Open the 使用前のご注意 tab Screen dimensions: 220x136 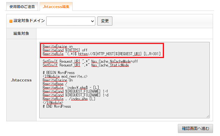22,7
